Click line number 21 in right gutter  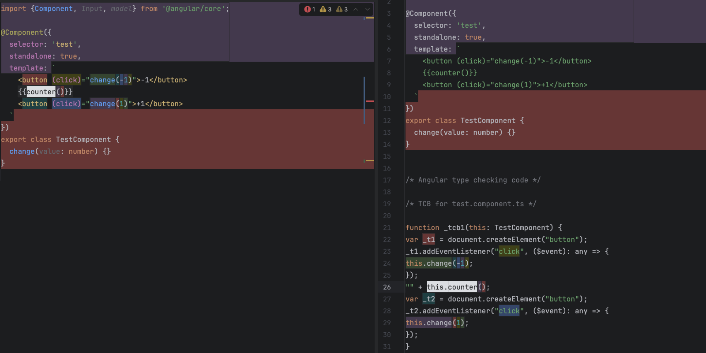click(x=387, y=227)
